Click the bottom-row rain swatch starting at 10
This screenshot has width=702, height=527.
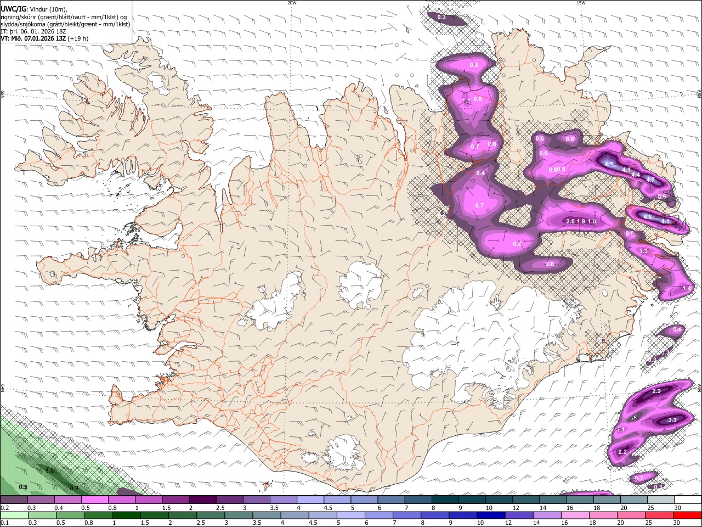491,515
